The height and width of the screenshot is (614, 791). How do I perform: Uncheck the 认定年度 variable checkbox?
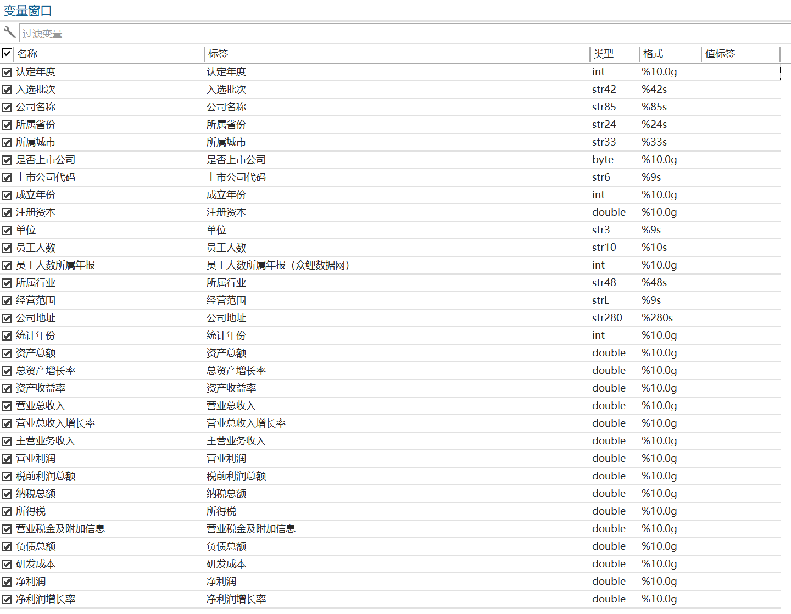point(7,72)
